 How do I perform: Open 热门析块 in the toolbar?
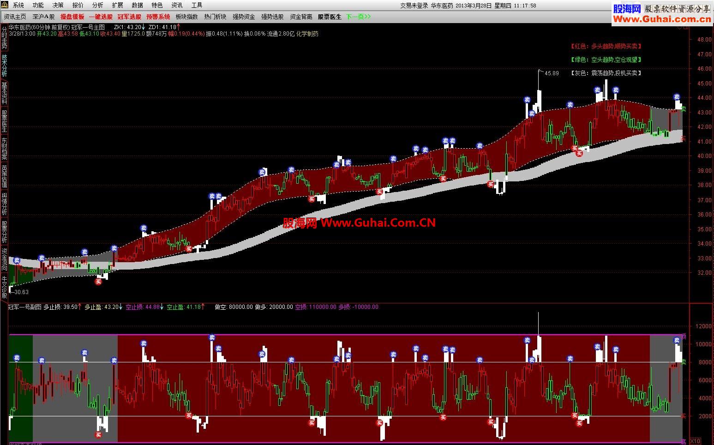tap(215, 17)
